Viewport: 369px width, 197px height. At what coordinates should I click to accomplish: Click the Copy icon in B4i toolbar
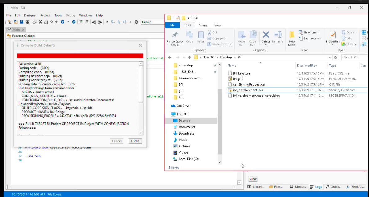coord(35,22)
